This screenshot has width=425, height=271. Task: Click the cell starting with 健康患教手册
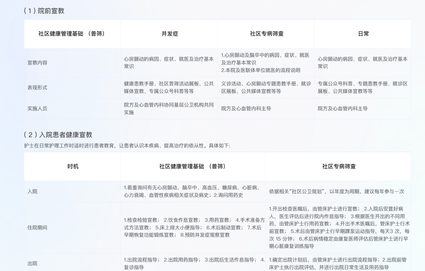tap(169, 87)
